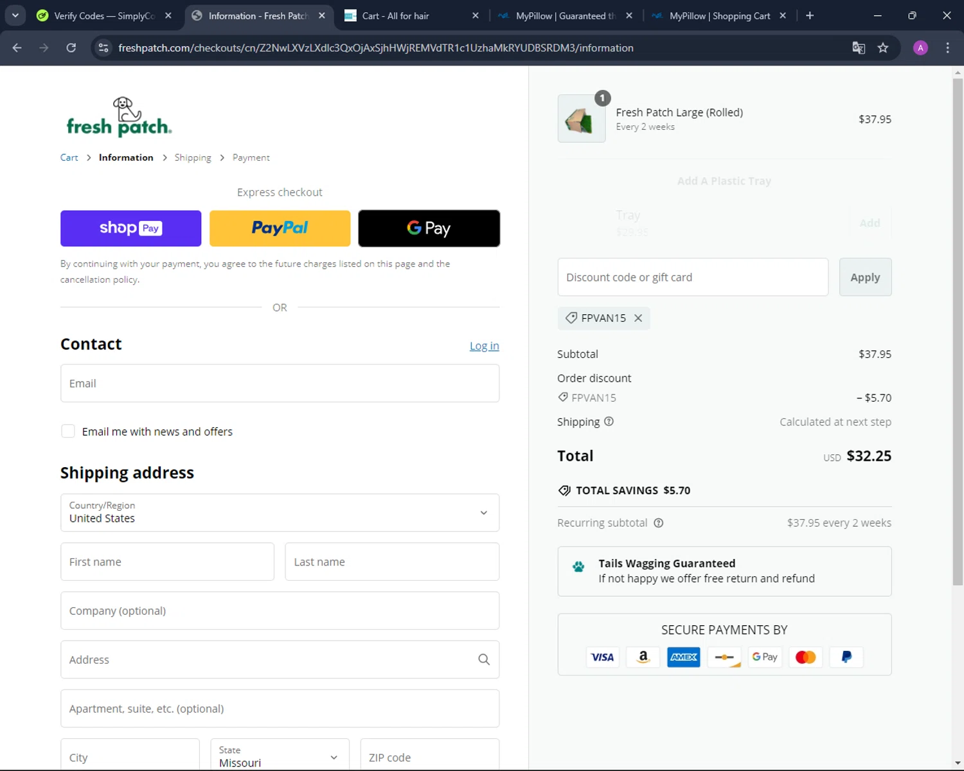This screenshot has width=964, height=771.
Task: Click the Amazon payment icon
Action: tap(643, 657)
